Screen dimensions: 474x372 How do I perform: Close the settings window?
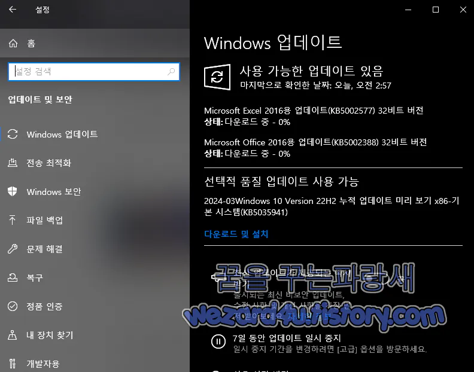(x=463, y=10)
